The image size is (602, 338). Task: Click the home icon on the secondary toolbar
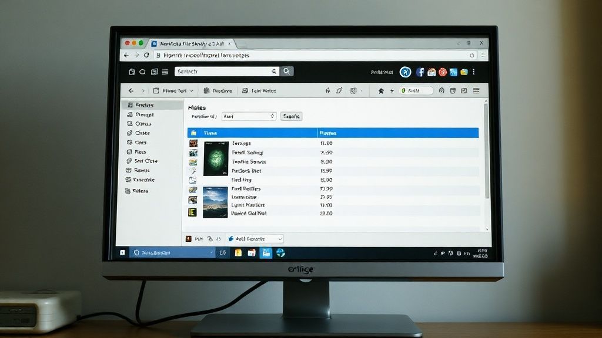(x=328, y=90)
